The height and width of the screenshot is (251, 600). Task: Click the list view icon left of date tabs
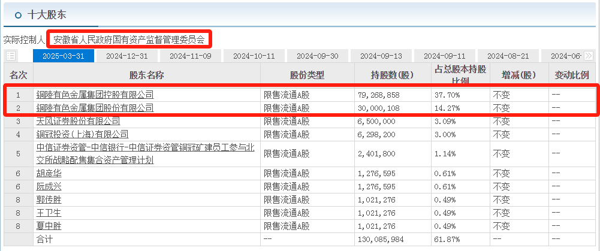[x=11, y=56]
